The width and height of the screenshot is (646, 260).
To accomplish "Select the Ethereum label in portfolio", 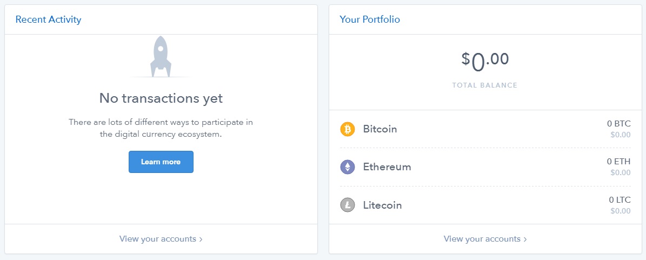I will [x=387, y=167].
